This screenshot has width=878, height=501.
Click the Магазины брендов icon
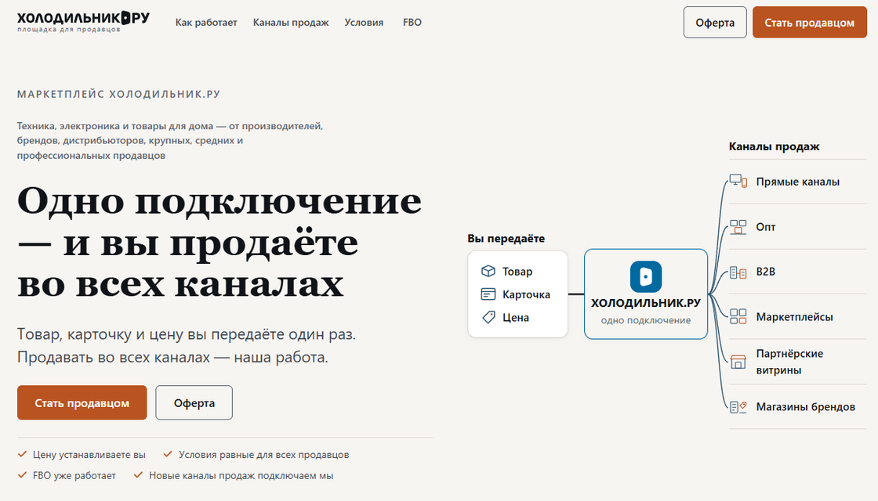coord(738,406)
